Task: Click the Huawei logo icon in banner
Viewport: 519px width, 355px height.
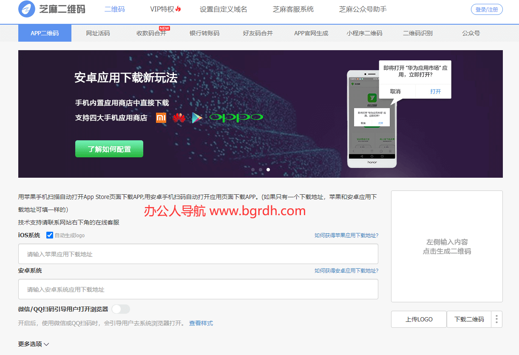Action: coord(179,118)
